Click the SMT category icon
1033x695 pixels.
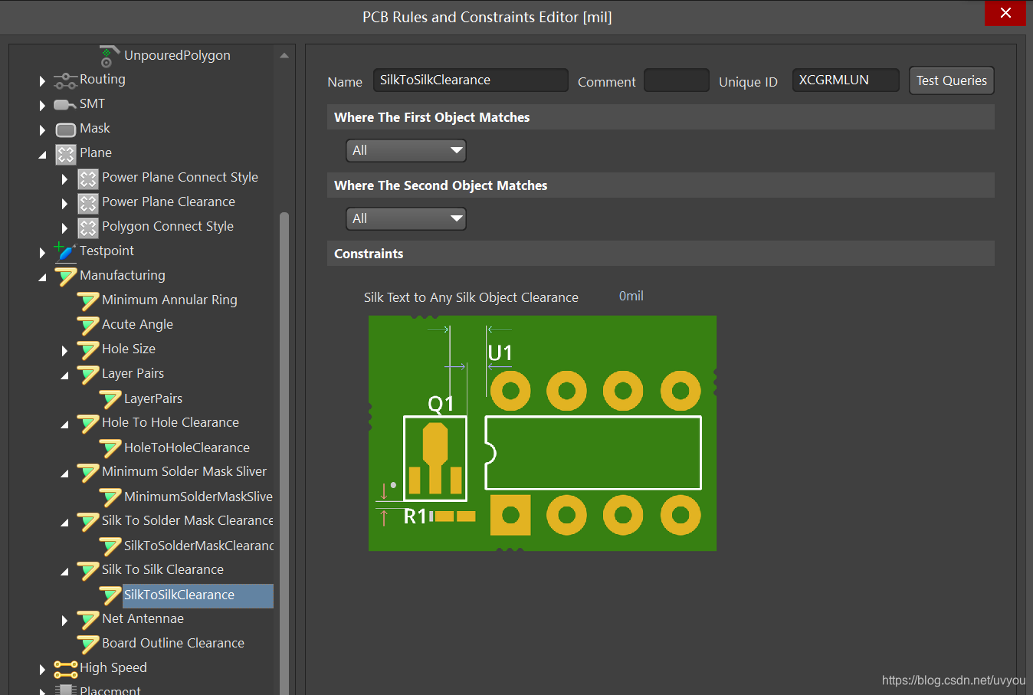[x=65, y=105]
